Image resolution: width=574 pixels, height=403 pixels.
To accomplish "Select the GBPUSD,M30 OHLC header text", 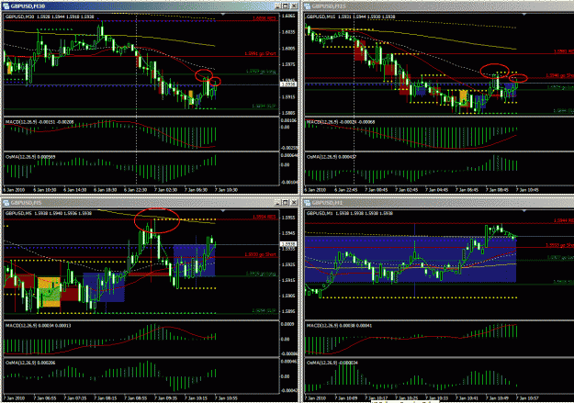I will coord(50,17).
